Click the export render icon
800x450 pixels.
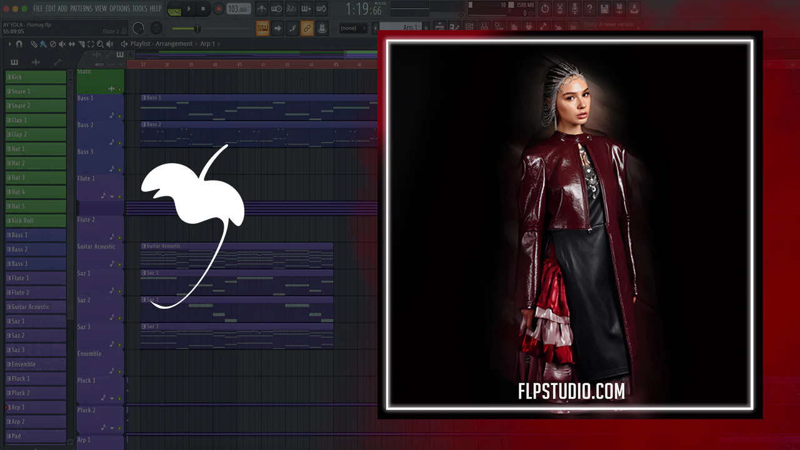click(619, 9)
